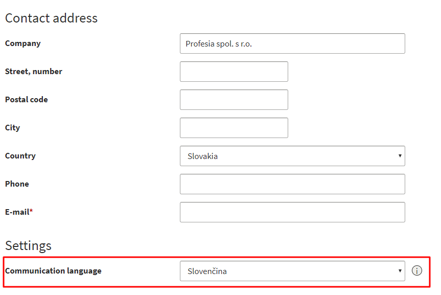This screenshot has height=295, width=441.
Task: Click the Street, number label
Action: coord(33,72)
